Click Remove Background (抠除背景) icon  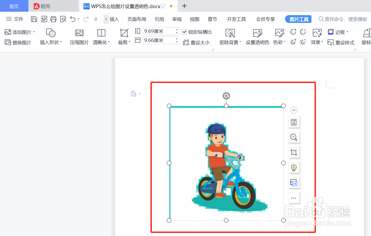pyautogui.click(x=230, y=33)
